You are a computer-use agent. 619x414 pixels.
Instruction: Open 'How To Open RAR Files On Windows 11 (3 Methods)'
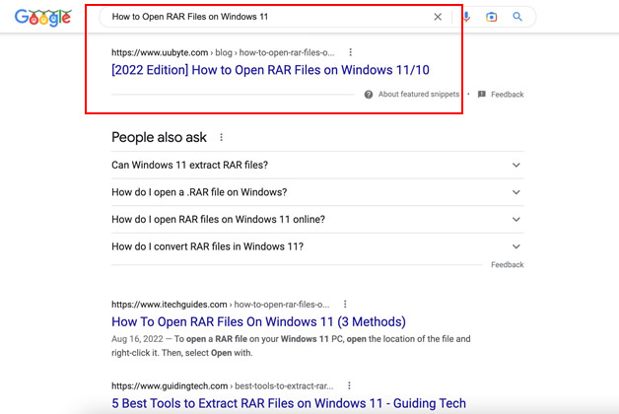[258, 321]
